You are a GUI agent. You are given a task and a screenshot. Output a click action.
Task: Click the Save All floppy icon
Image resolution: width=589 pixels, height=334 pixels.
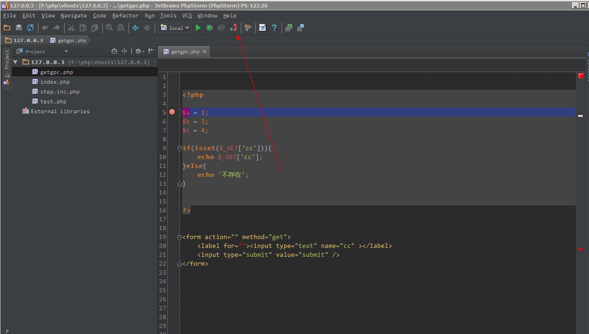pyautogui.click(x=19, y=28)
